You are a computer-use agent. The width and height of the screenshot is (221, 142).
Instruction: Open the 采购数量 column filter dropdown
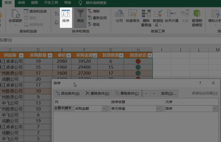(x=50, y=56)
